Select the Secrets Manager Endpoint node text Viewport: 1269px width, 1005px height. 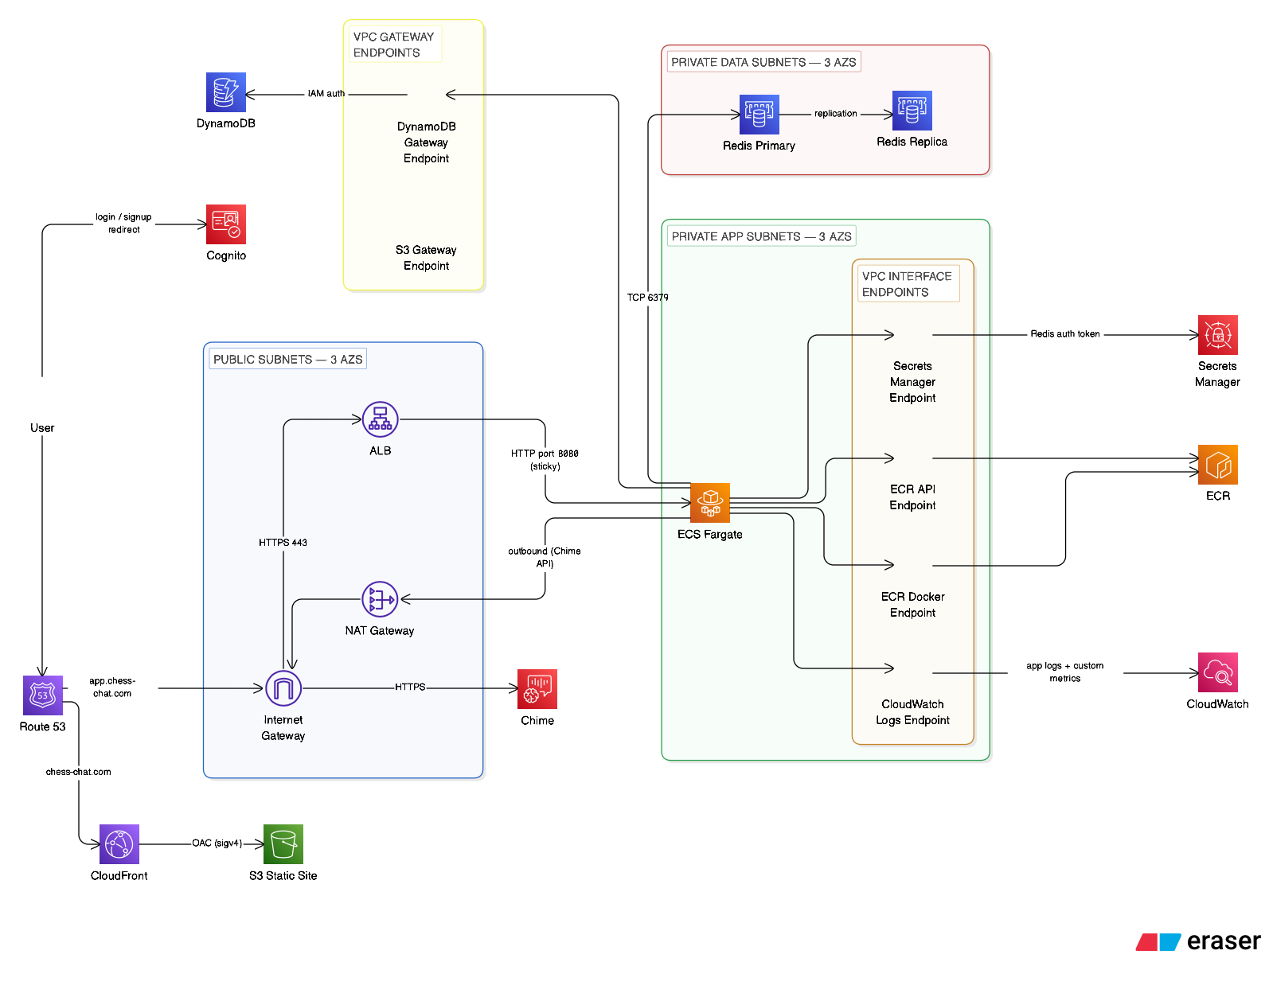[912, 382]
